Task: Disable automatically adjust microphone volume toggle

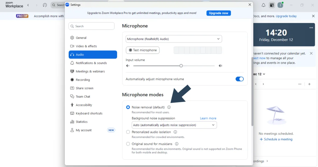Action: point(239,79)
